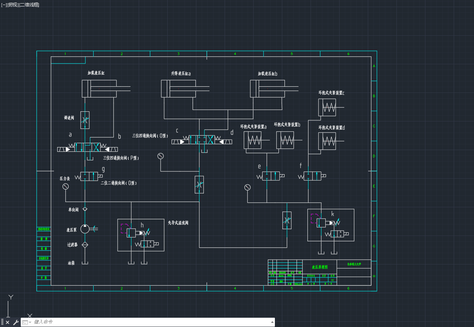This screenshot has width=474, height=327.
Task: Select the oil tank symbol beside 油箱
Action: coord(85,263)
